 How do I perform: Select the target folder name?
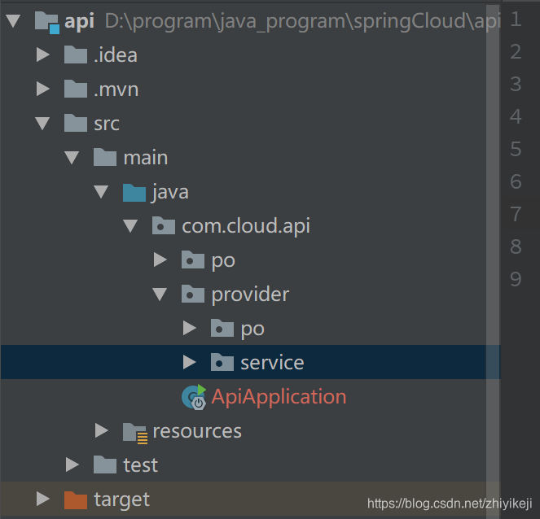point(122,500)
